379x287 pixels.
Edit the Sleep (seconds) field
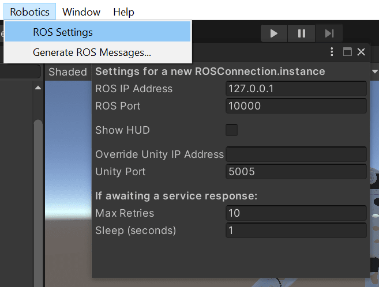pos(296,231)
